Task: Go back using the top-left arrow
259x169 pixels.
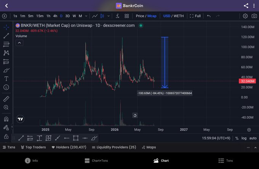Action: 6,6
